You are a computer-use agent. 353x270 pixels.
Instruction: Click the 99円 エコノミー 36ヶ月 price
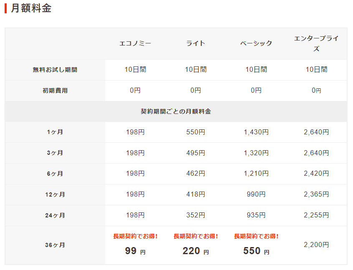pyautogui.click(x=135, y=251)
